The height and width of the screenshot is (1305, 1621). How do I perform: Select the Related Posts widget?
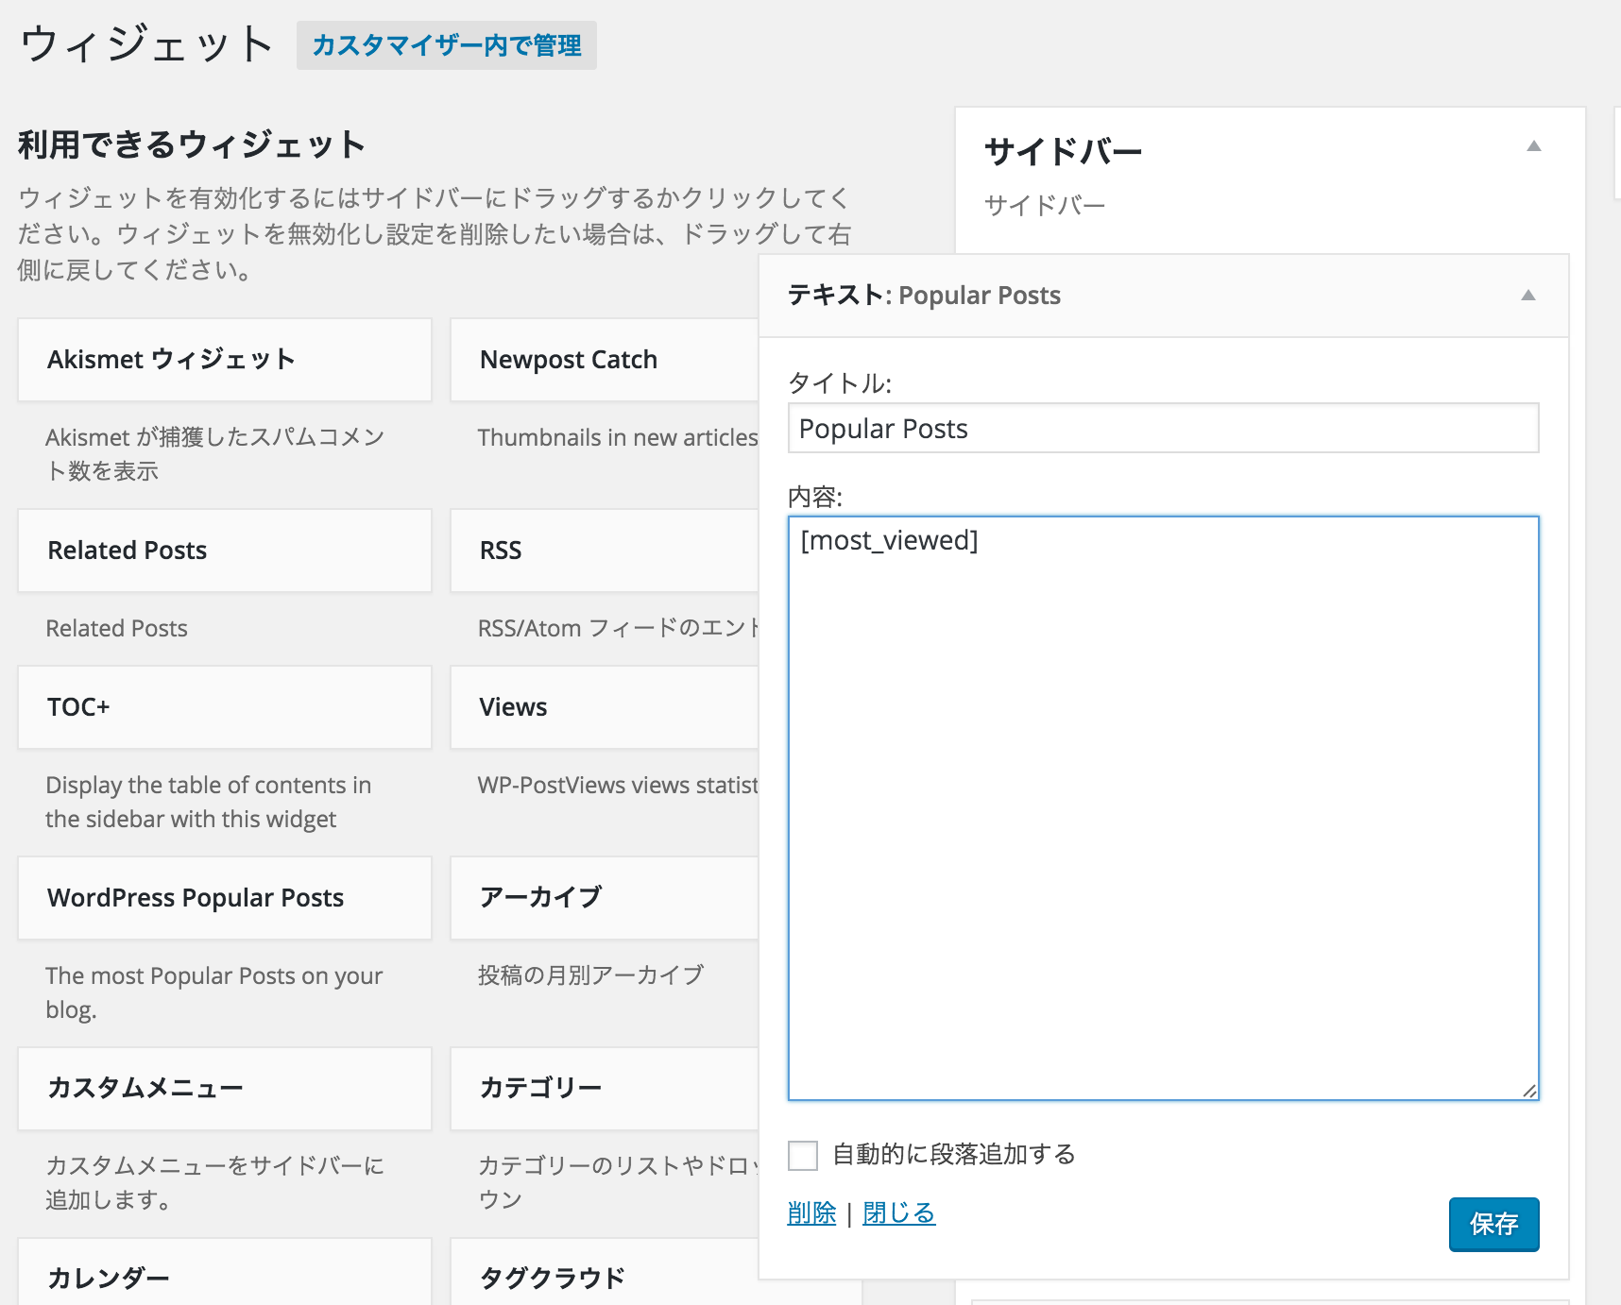(224, 550)
